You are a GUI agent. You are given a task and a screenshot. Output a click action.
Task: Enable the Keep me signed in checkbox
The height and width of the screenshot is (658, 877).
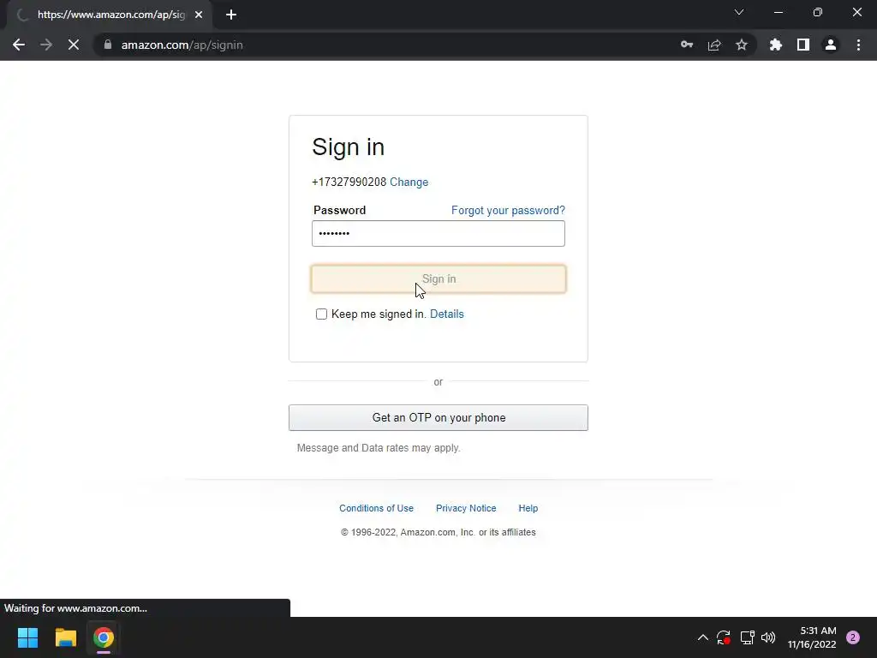point(321,314)
